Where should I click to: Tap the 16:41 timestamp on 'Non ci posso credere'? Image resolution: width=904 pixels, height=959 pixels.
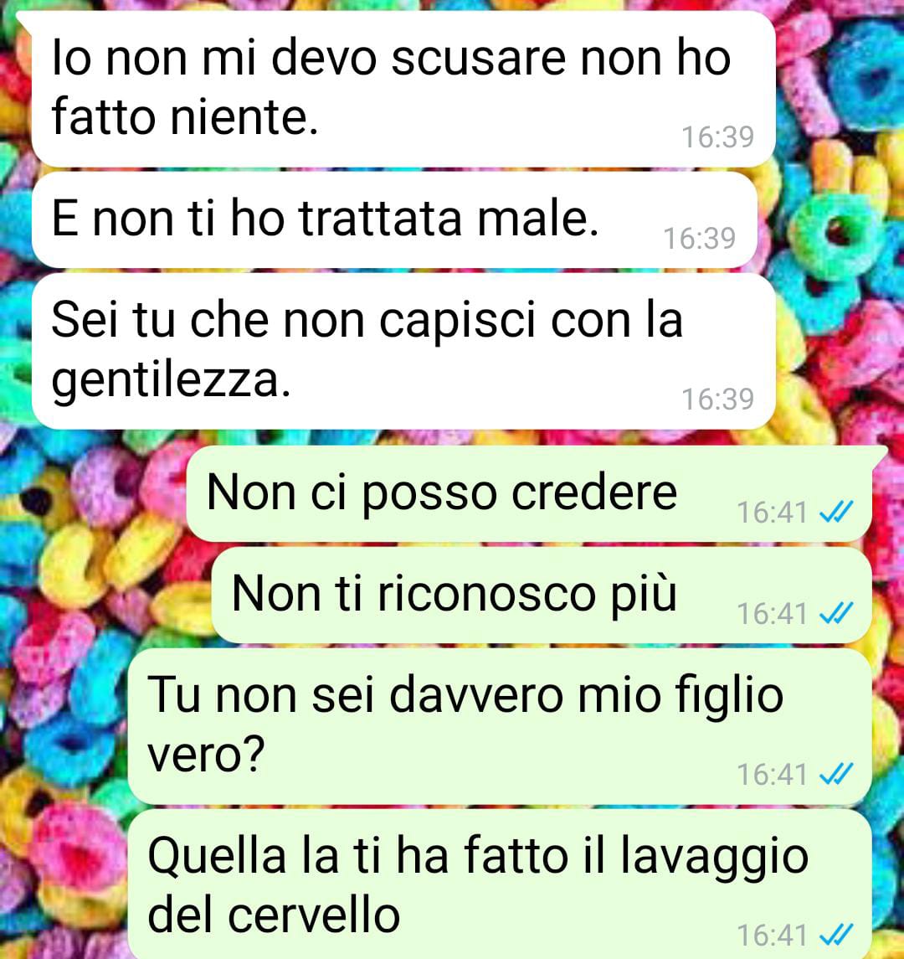point(773,513)
